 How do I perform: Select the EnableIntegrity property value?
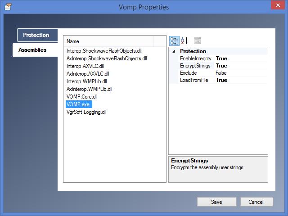pyautogui.click(x=221, y=58)
